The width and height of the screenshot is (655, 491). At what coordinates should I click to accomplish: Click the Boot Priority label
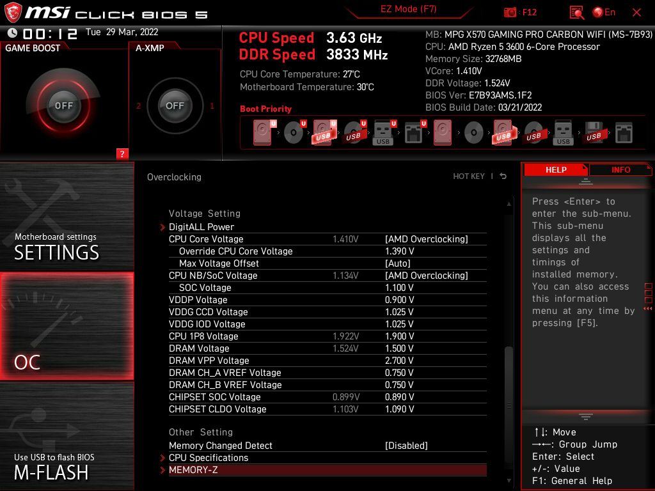point(265,109)
